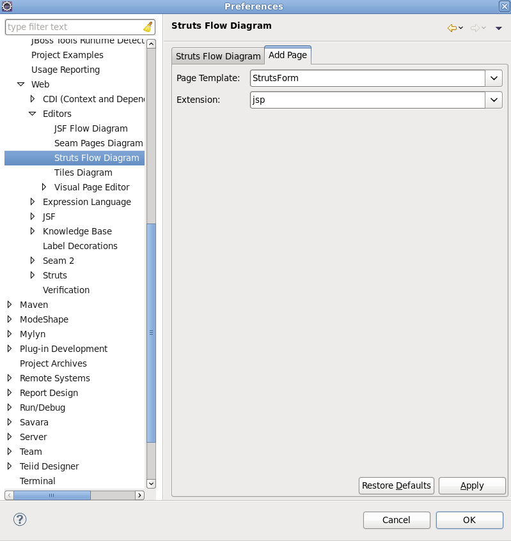The height and width of the screenshot is (541, 511).
Task: Switch to the Struts Flow Diagram tab
Action: pyautogui.click(x=217, y=56)
